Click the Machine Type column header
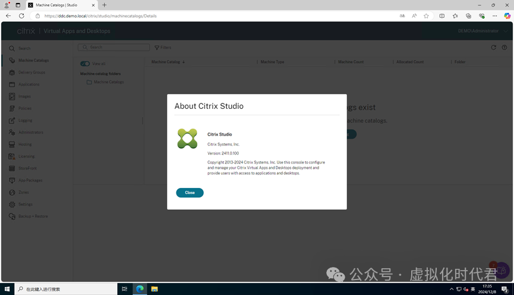The height and width of the screenshot is (295, 514). [x=272, y=62]
